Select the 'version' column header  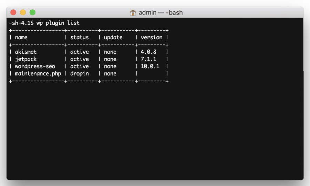pyautogui.click(x=152, y=37)
